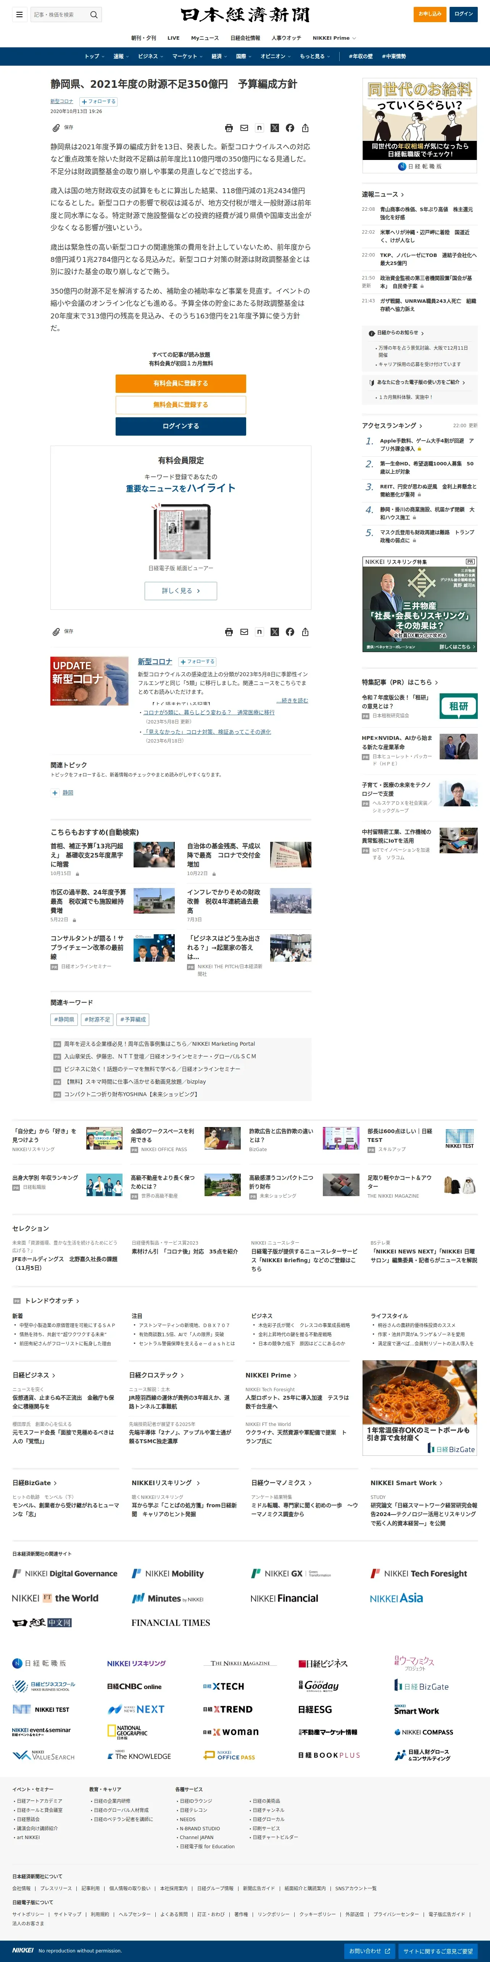This screenshot has height=1962, width=490.
Task: Click the #財源不足 keyword tag
Action: click(x=97, y=1020)
